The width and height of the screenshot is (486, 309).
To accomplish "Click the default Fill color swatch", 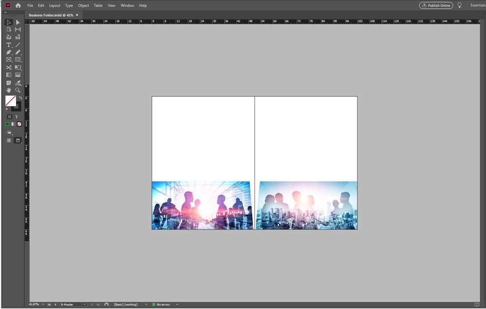I will pyautogui.click(x=11, y=100).
